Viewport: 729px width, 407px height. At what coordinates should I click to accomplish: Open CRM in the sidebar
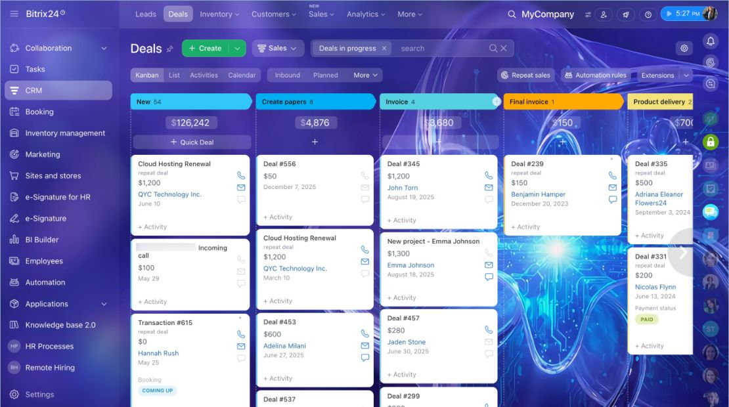point(58,91)
